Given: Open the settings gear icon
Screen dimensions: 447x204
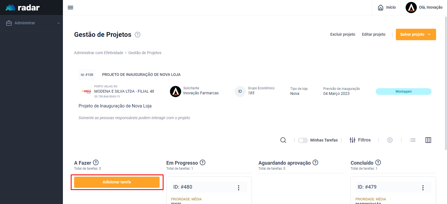Looking at the screenshot, I should [x=390, y=140].
